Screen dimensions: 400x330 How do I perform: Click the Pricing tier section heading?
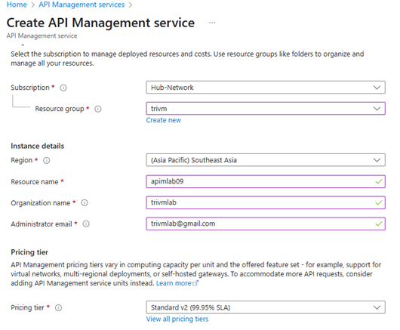29,252
